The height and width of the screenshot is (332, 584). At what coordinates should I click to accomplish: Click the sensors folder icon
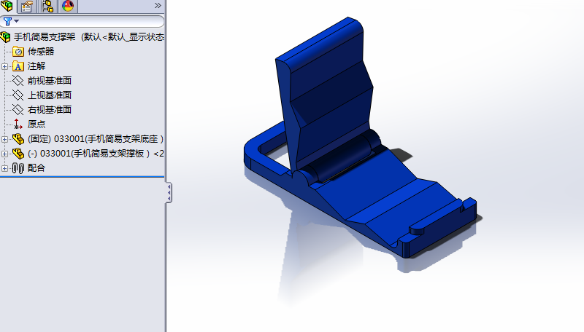(18, 52)
